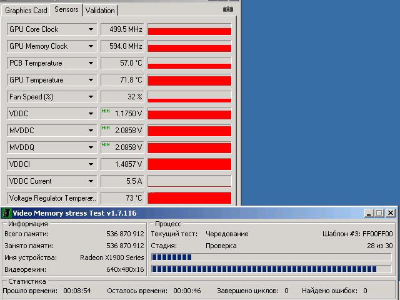Click the Radeon X1900 Series device name

(x=112, y=257)
